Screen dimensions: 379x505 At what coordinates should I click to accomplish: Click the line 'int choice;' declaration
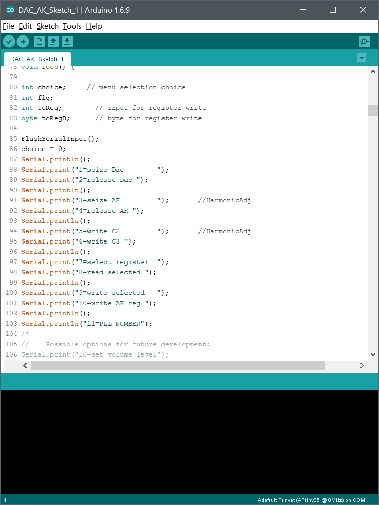coord(44,87)
